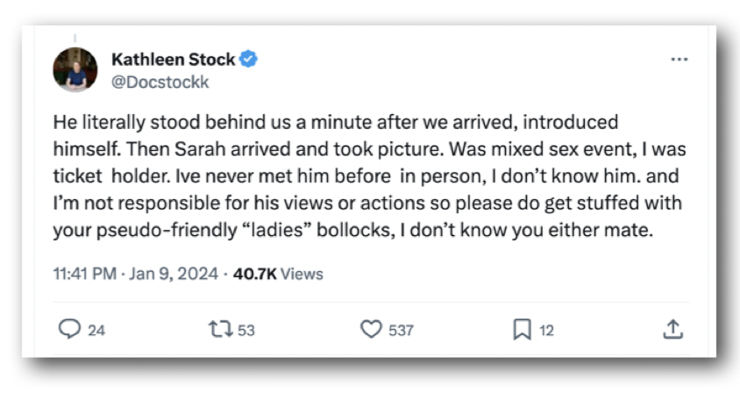Click the 53 reposts count
The image size is (740, 393).
246,330
